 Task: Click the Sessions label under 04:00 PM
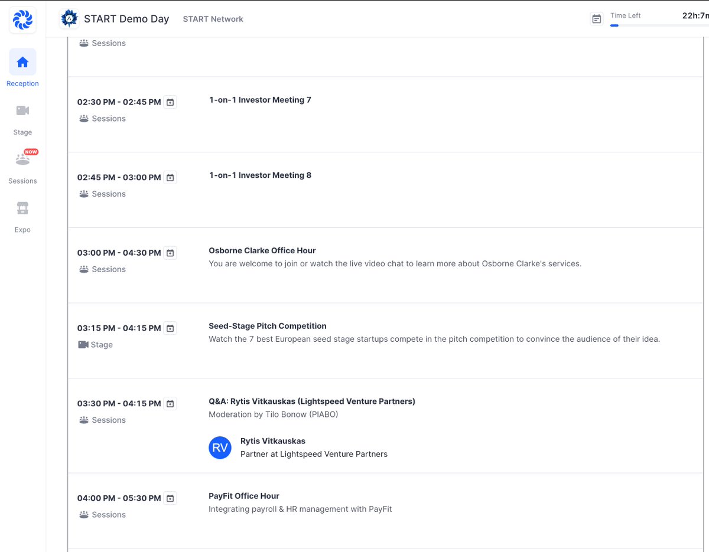pyautogui.click(x=109, y=515)
